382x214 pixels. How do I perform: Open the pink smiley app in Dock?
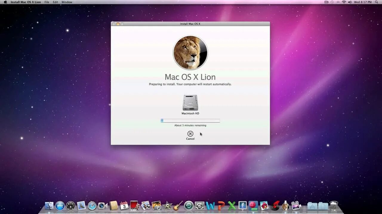(253, 205)
